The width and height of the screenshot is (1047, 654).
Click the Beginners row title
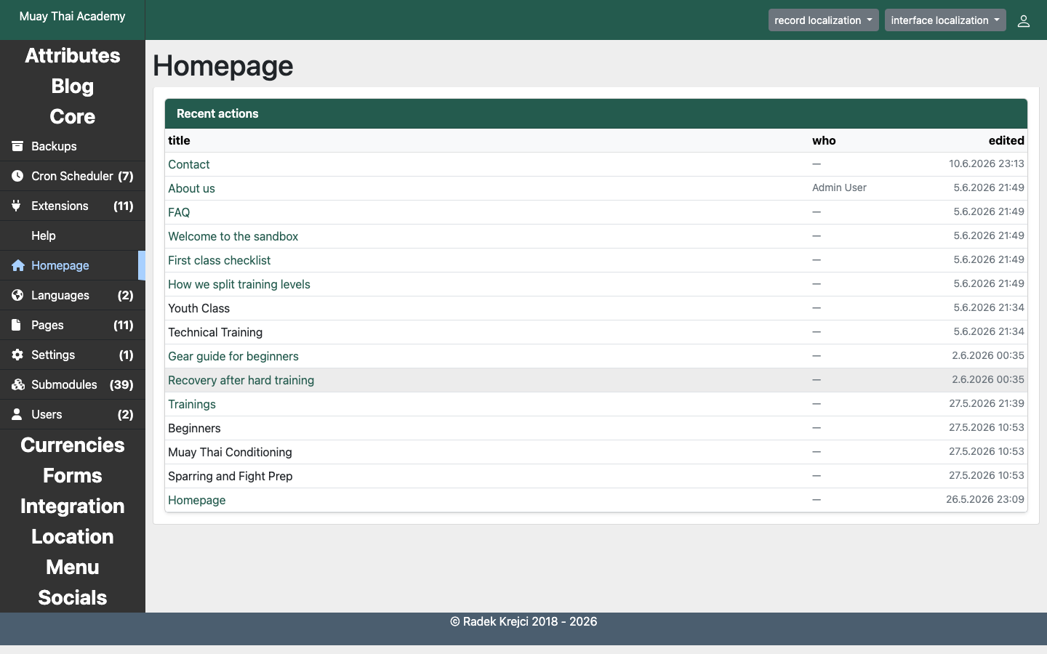(x=194, y=428)
